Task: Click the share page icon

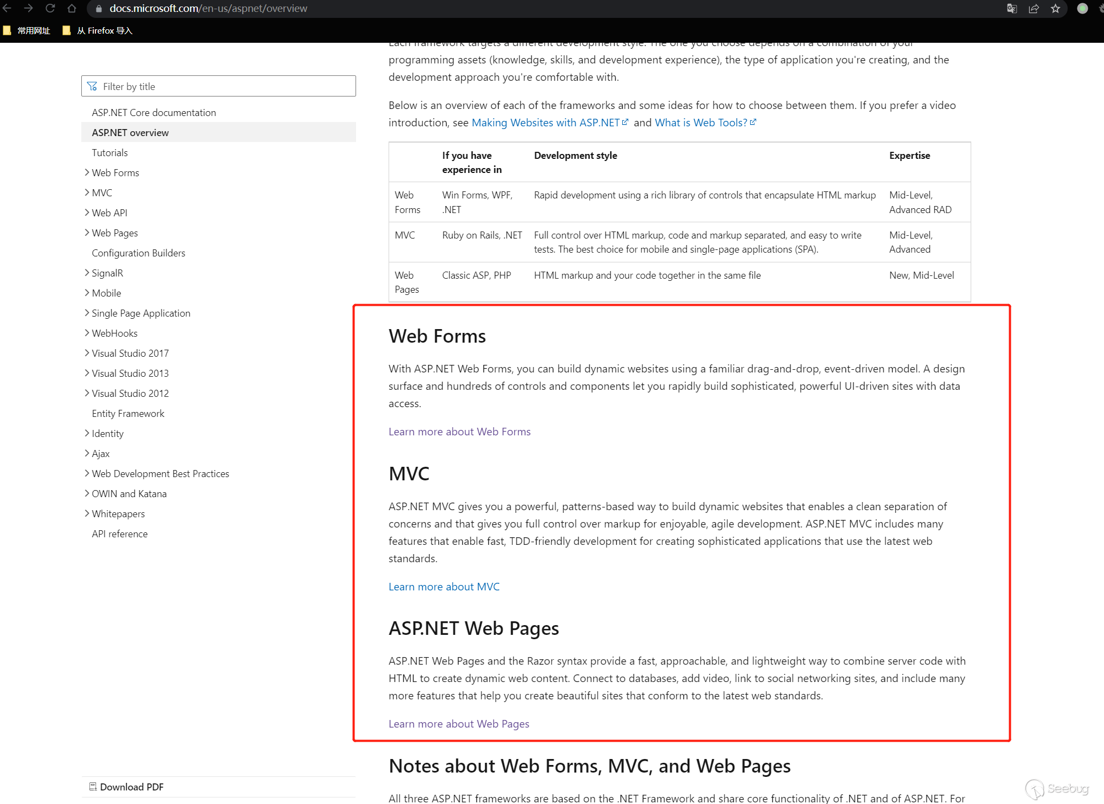Action: click(1034, 8)
